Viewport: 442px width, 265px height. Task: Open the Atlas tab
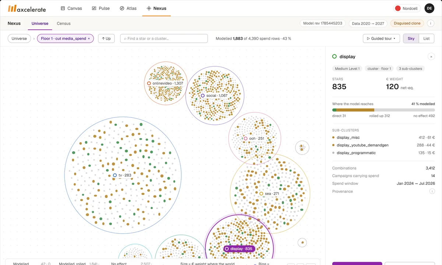click(128, 8)
